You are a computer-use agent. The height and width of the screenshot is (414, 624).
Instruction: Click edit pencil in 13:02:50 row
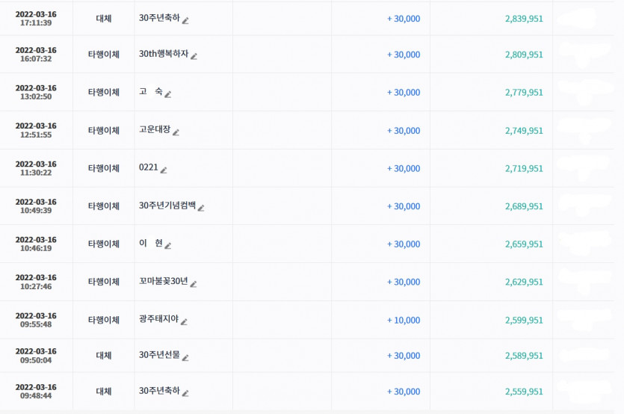[x=168, y=94]
